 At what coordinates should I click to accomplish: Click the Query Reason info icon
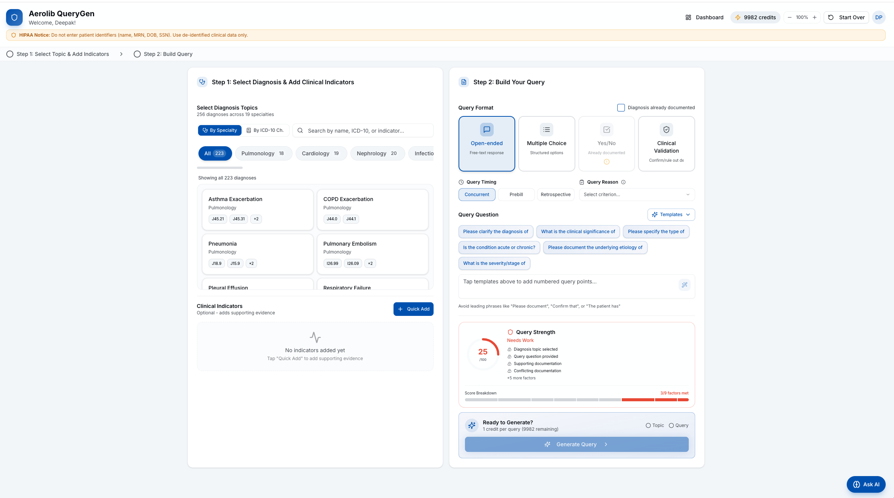[623, 182]
